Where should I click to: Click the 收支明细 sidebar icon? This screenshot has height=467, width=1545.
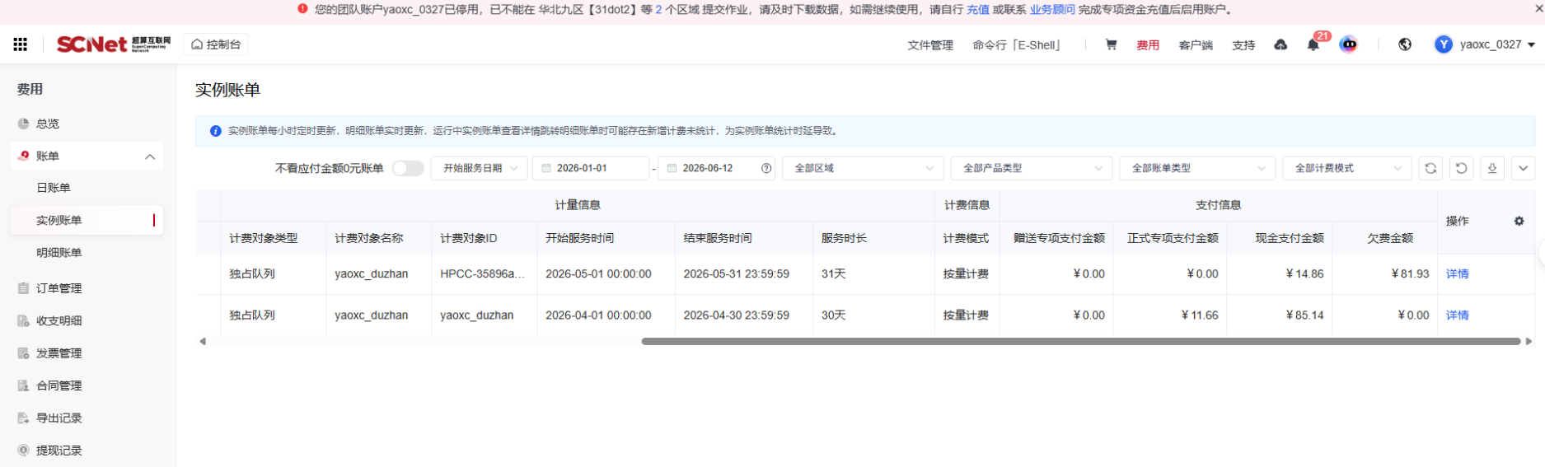click(x=23, y=320)
